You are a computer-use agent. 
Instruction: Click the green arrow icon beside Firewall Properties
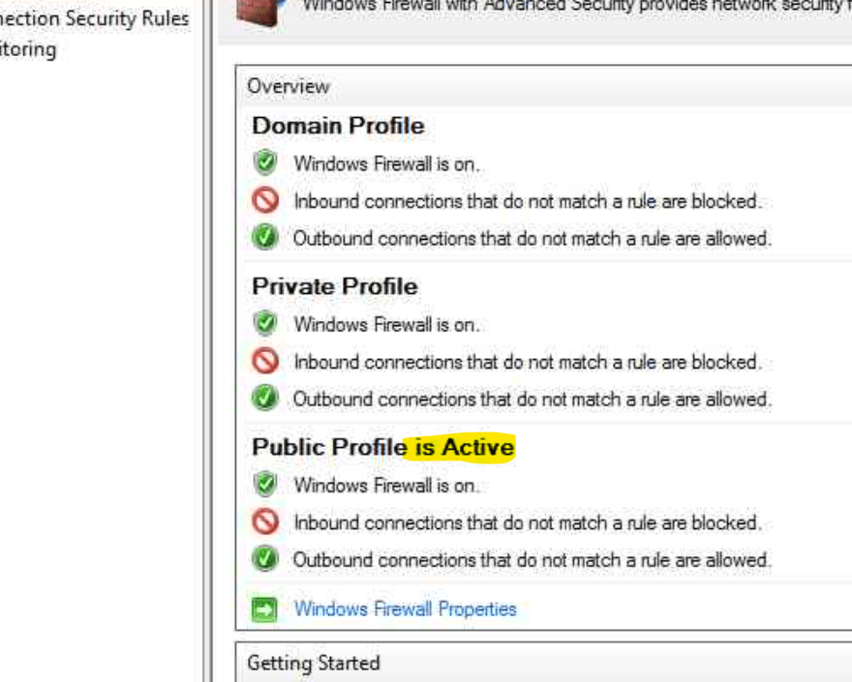[264, 609]
